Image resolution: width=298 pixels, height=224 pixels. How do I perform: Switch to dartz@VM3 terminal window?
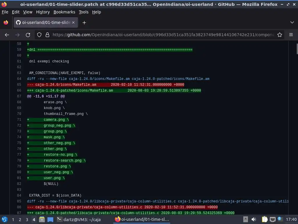coord(79,219)
